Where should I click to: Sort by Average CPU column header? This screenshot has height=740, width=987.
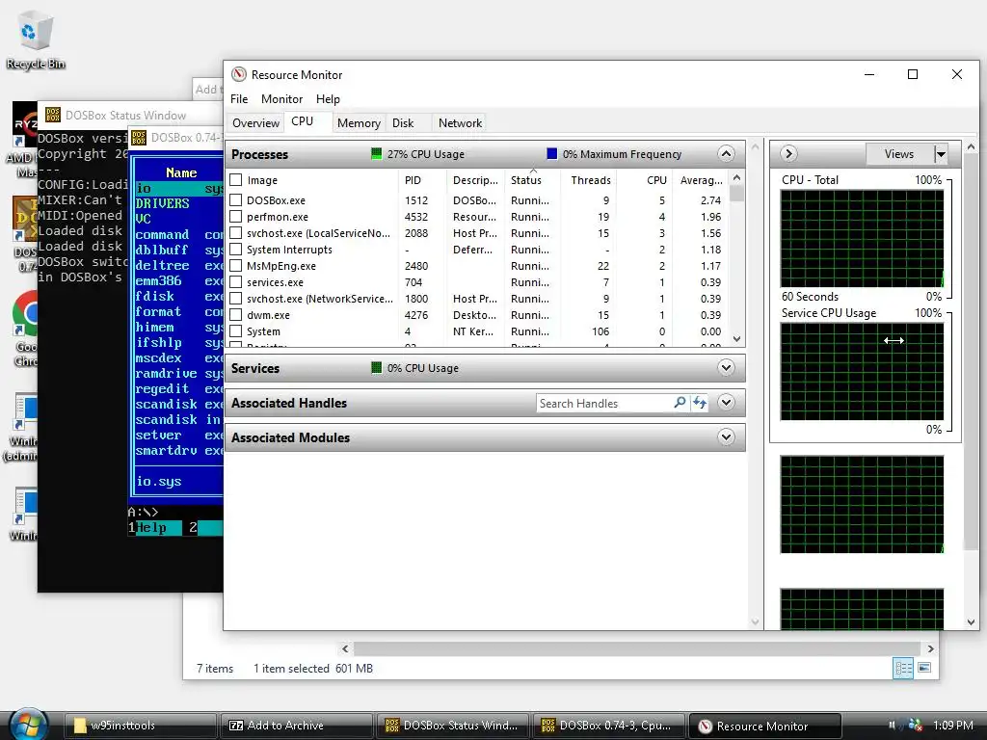(x=701, y=180)
